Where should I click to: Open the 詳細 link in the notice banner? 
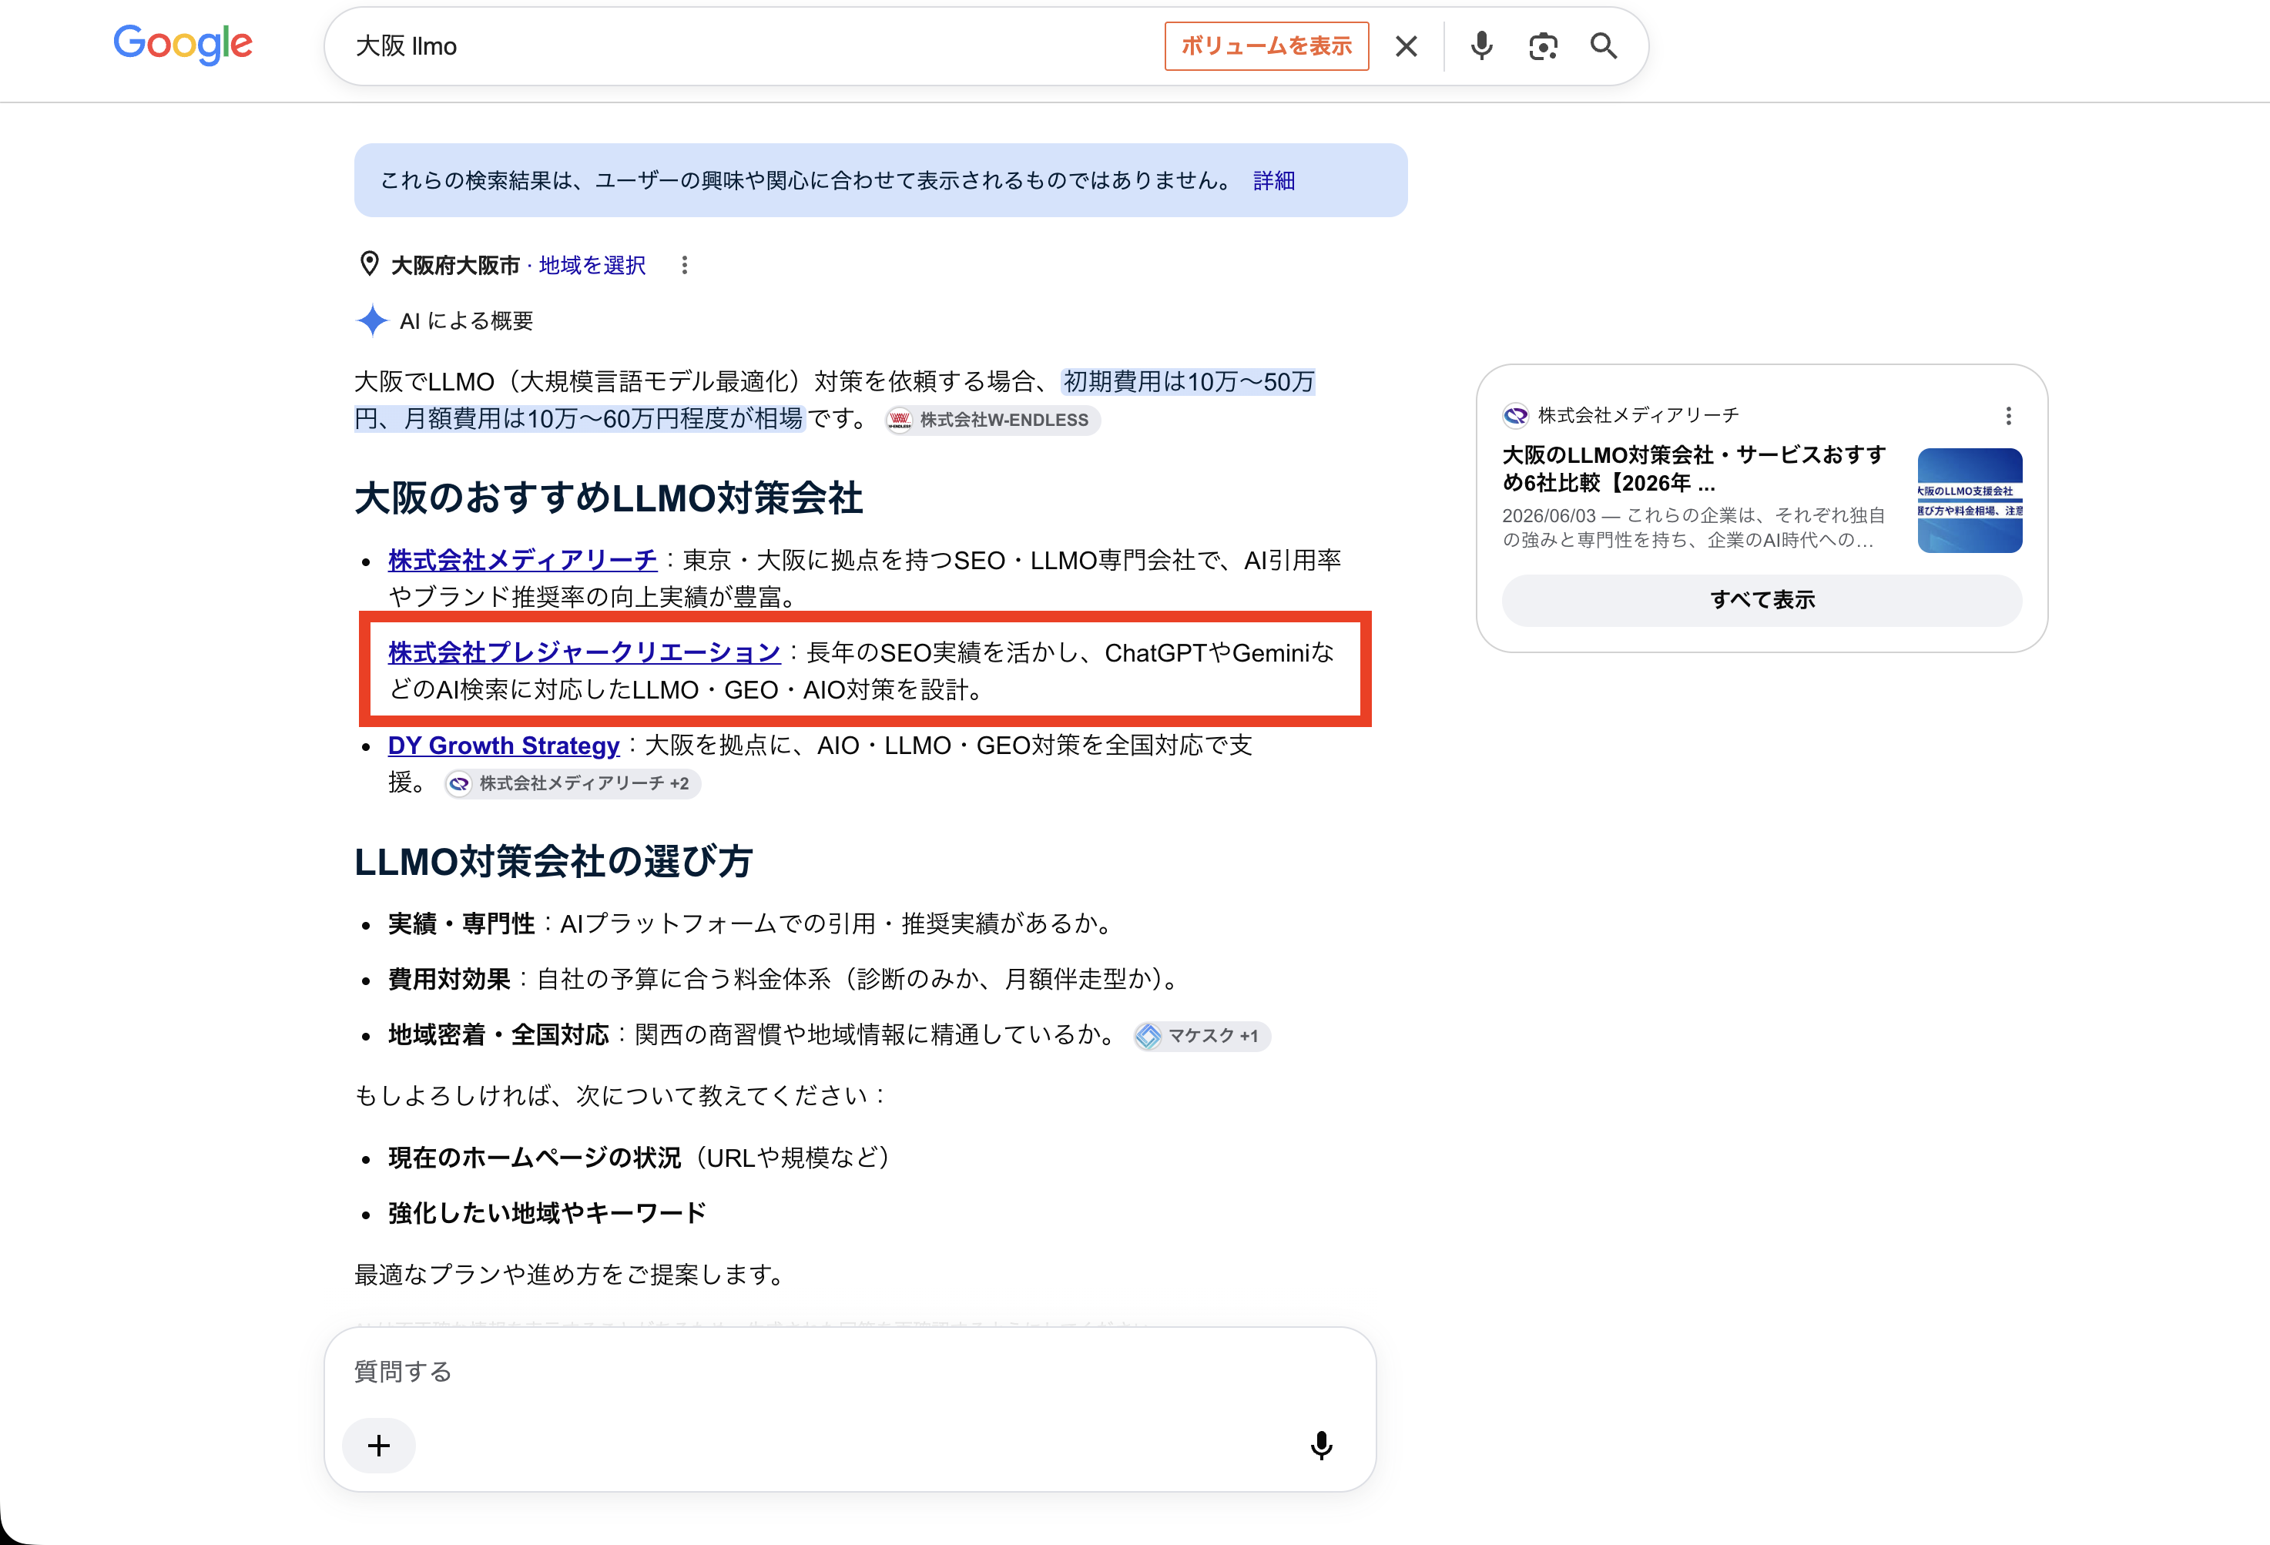(x=1274, y=181)
